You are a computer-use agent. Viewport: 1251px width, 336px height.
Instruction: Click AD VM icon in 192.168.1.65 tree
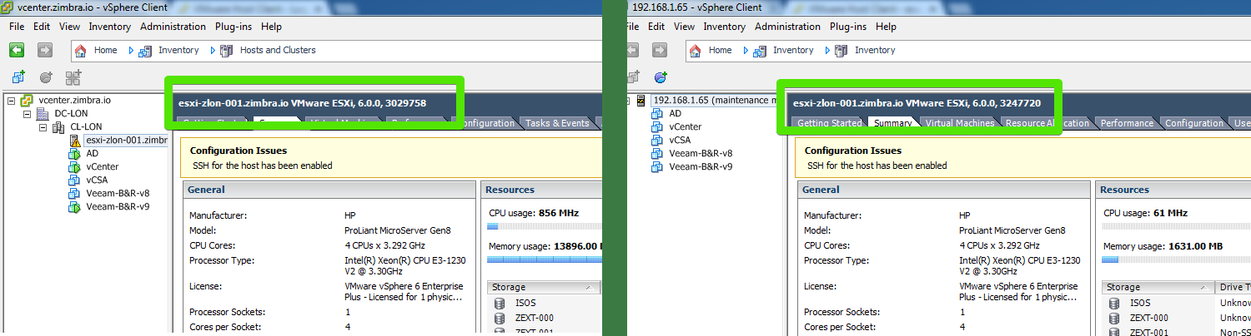658,113
